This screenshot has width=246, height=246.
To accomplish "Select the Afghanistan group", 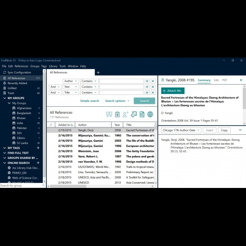I will (24, 108).
